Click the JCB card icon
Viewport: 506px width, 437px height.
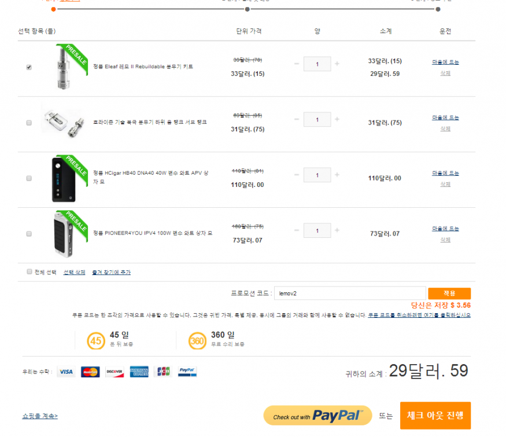point(164,372)
